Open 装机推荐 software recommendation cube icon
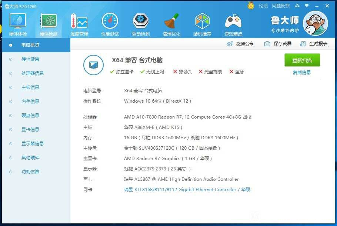The height and width of the screenshot is (226, 337). tap(202, 21)
